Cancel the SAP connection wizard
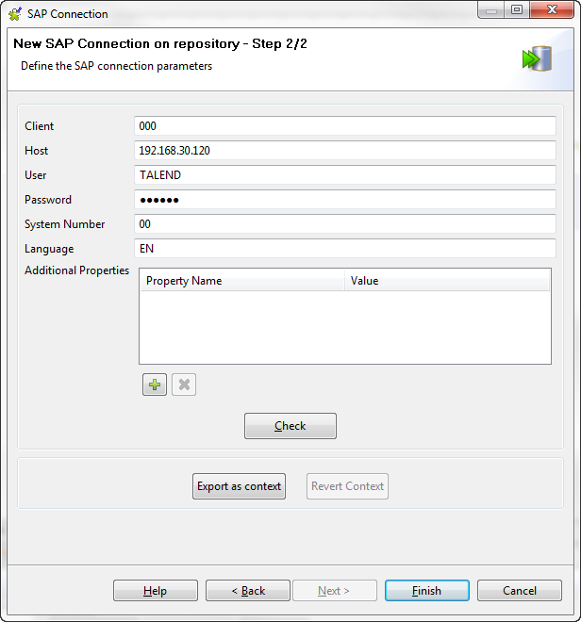581x622 pixels. 520,591
